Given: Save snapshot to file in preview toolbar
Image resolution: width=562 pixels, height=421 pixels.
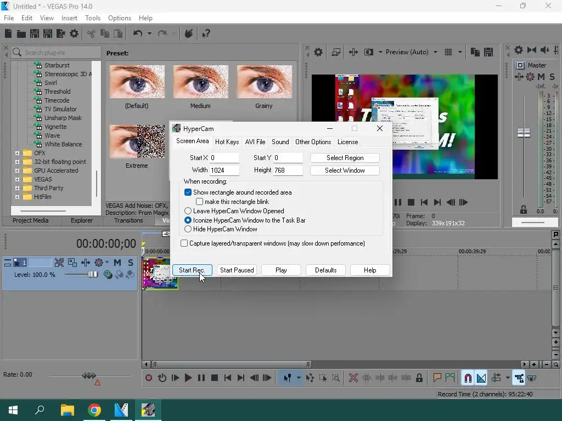Looking at the screenshot, I should pyautogui.click(x=488, y=52).
